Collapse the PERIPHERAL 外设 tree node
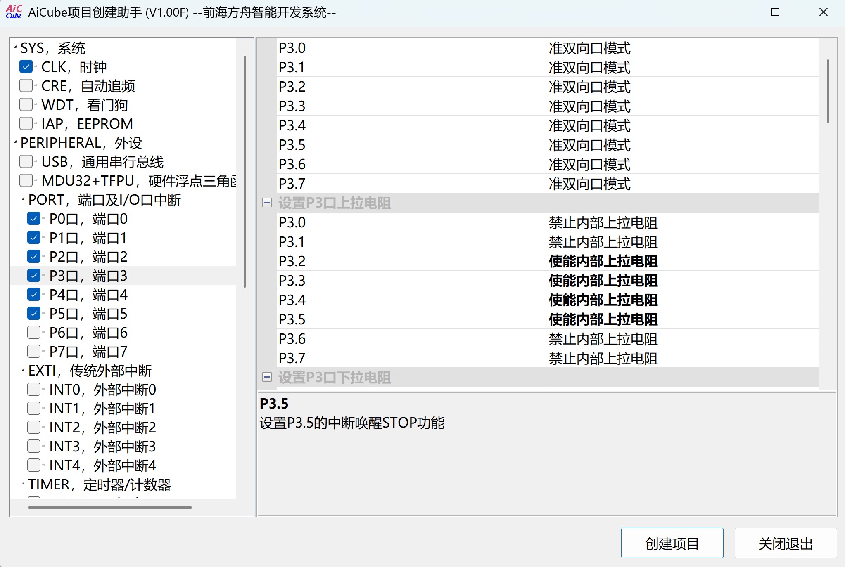This screenshot has width=845, height=567. (15, 142)
